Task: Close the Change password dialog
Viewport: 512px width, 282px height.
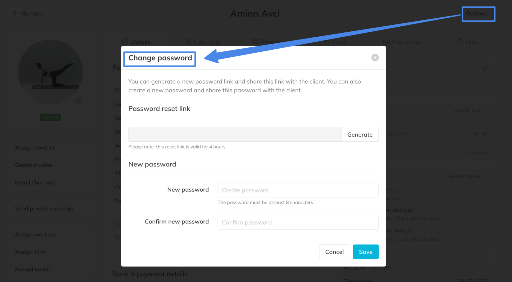Action: (375, 58)
